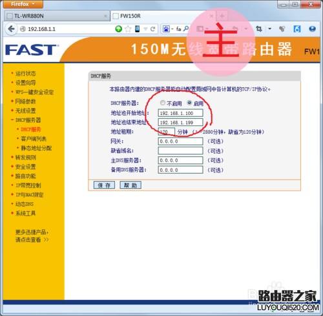Click the blue globe icon at the toolbar end
The image size is (323, 316).
point(312,28)
